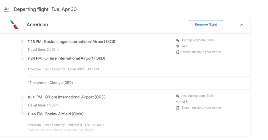Click the stream media icon on second leg
Screen dimensions: 268x140
(x=178, y=108)
